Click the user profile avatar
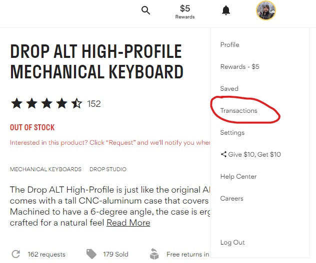This screenshot has width=316, height=263. [266, 10]
